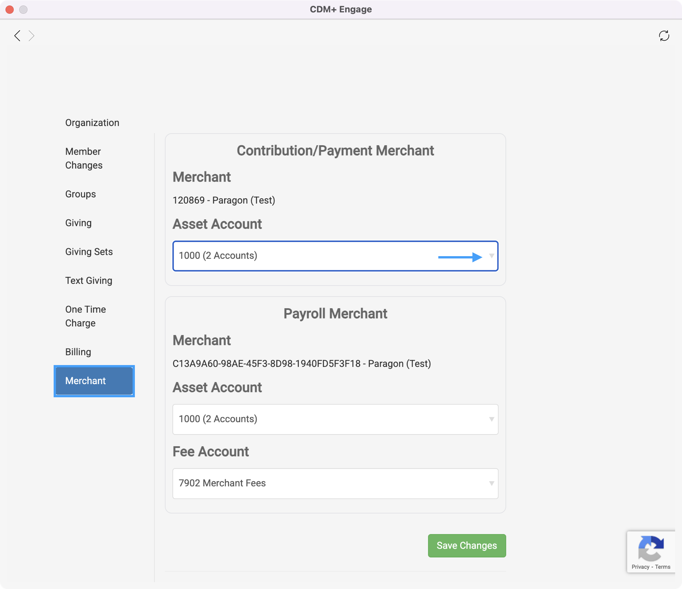682x589 pixels.
Task: Open the One Time Charge section
Action: click(85, 316)
